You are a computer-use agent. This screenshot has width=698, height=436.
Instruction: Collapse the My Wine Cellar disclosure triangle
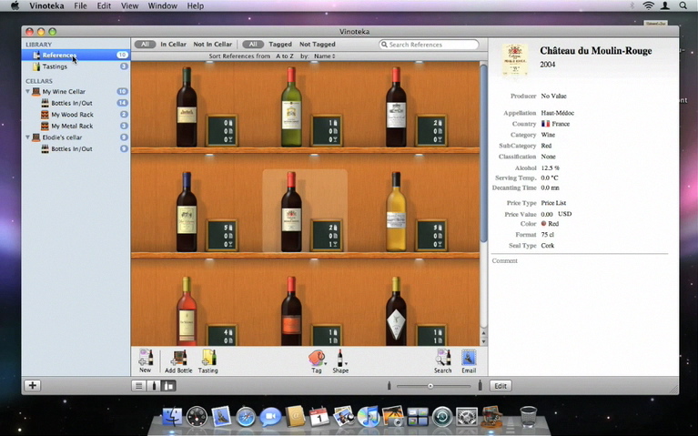tap(27, 91)
